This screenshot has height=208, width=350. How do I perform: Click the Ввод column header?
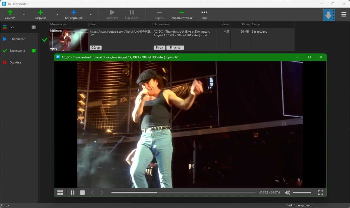pyautogui.click(x=93, y=24)
